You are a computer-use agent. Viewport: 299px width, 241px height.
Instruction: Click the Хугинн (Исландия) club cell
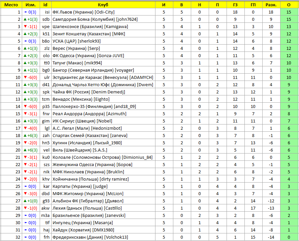[x=103, y=143]
